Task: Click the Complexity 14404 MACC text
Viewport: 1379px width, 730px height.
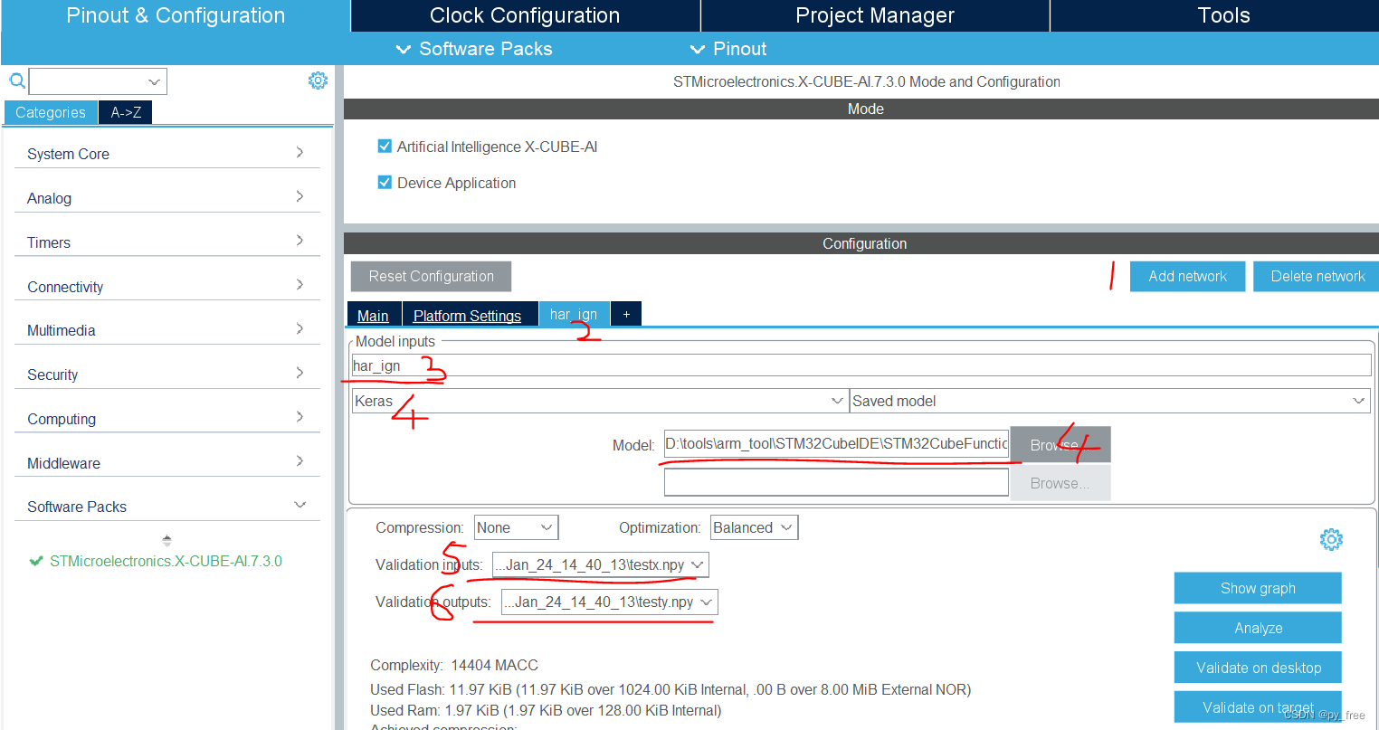Action: 454,665
